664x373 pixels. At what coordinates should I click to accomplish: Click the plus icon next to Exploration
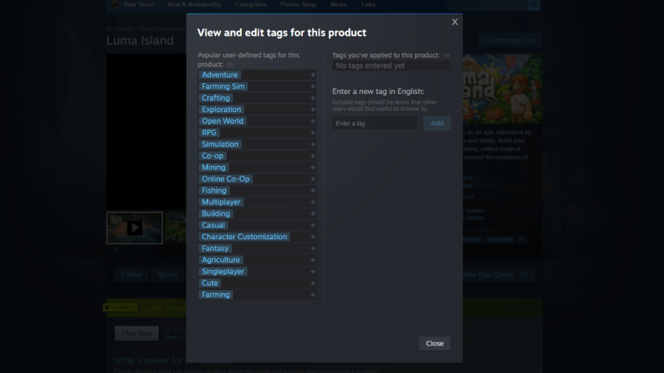[x=313, y=109]
